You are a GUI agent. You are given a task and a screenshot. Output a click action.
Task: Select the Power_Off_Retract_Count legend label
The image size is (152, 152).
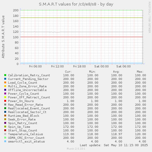(29, 97)
